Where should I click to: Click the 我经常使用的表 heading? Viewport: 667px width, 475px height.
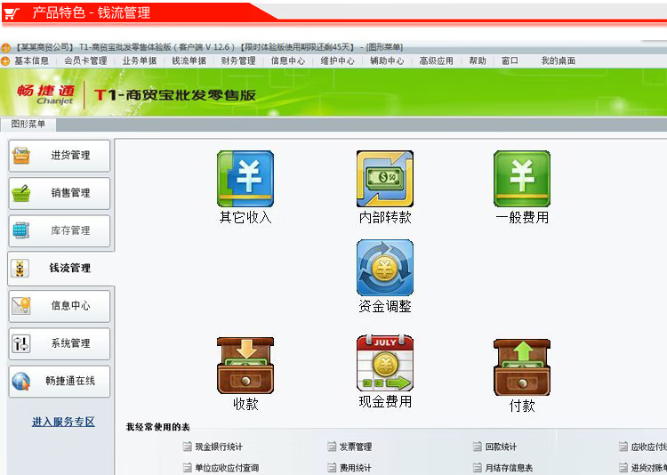click(x=157, y=427)
